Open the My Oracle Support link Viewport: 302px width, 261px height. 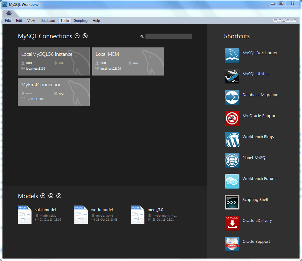point(259,116)
